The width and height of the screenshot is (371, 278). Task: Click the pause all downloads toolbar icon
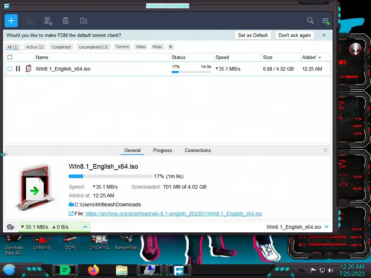point(48,21)
